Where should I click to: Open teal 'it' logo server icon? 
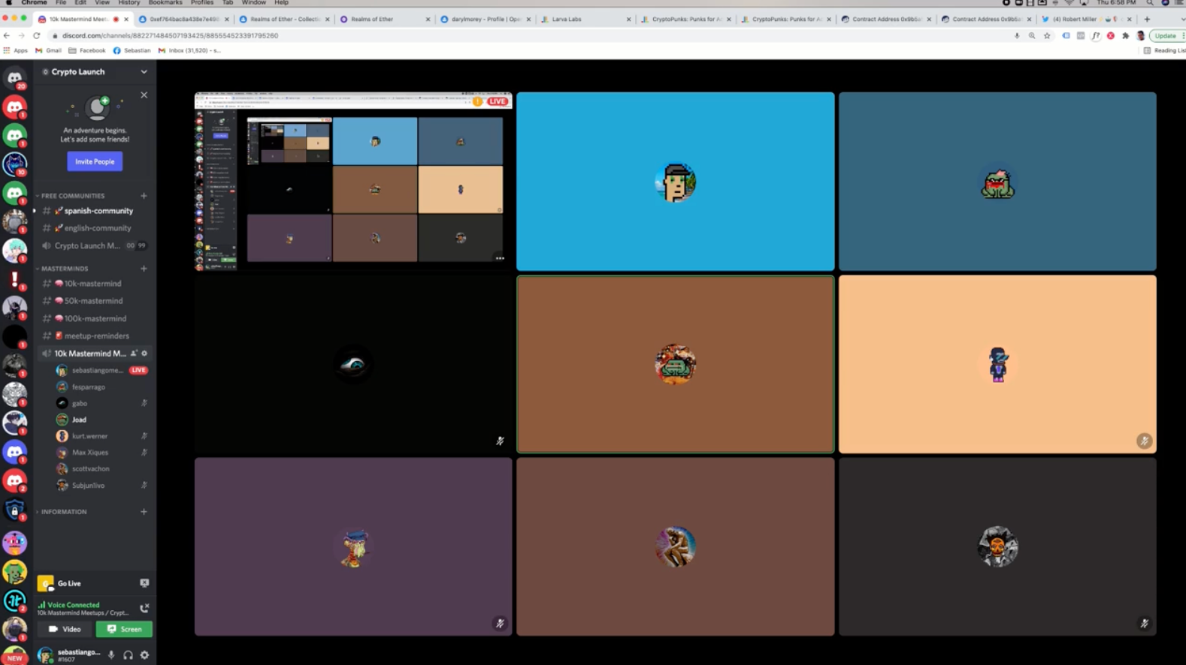tap(14, 600)
